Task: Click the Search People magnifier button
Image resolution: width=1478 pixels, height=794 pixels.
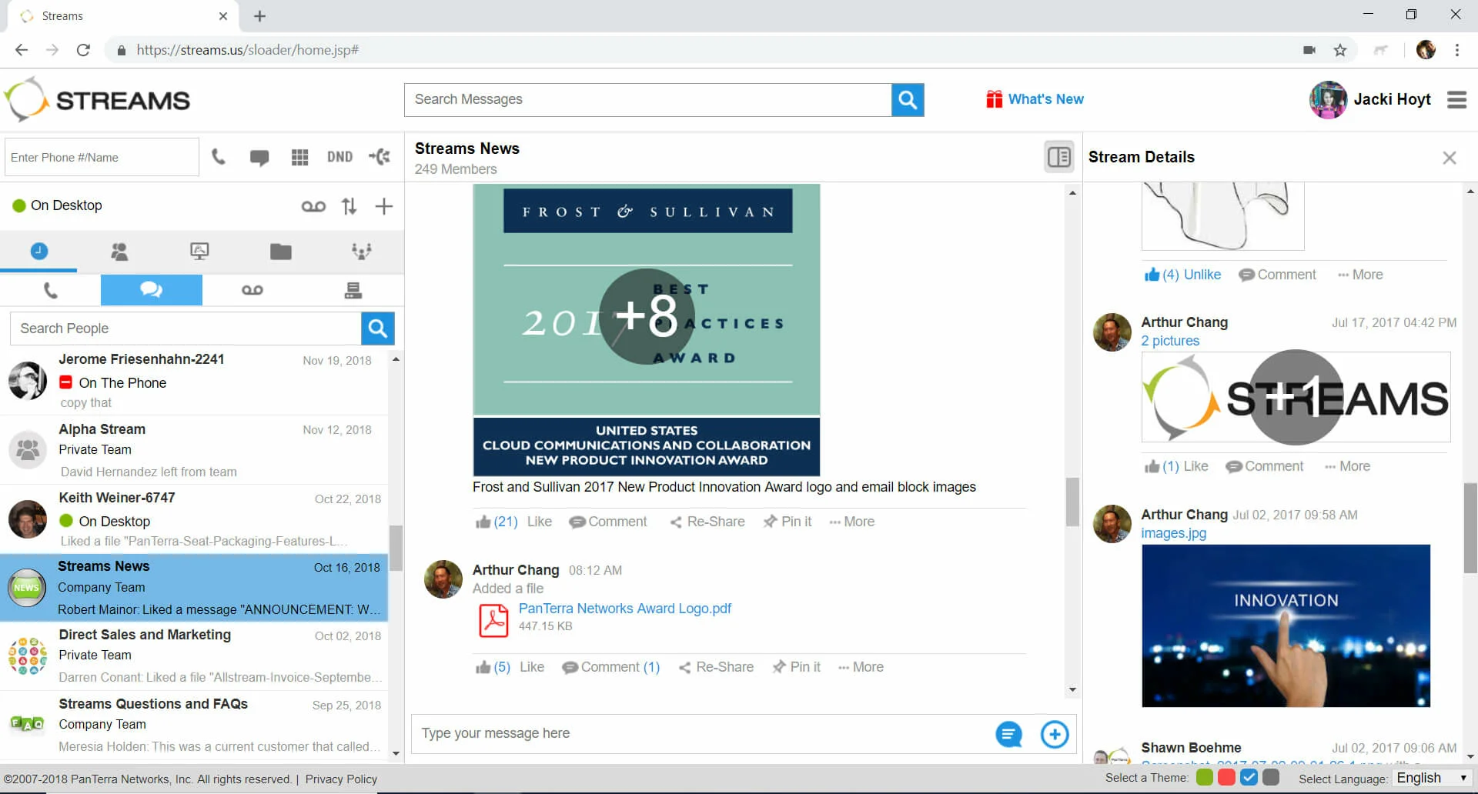Action: coord(378,329)
